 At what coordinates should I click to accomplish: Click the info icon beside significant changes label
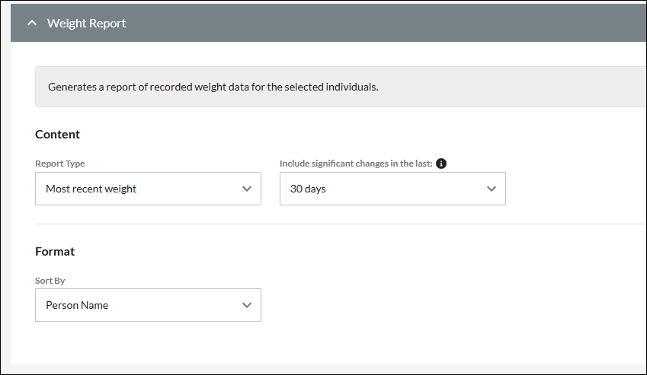441,164
